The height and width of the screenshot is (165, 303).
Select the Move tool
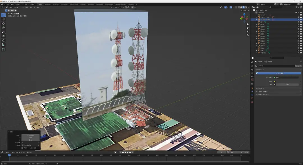[x=3, y=24]
